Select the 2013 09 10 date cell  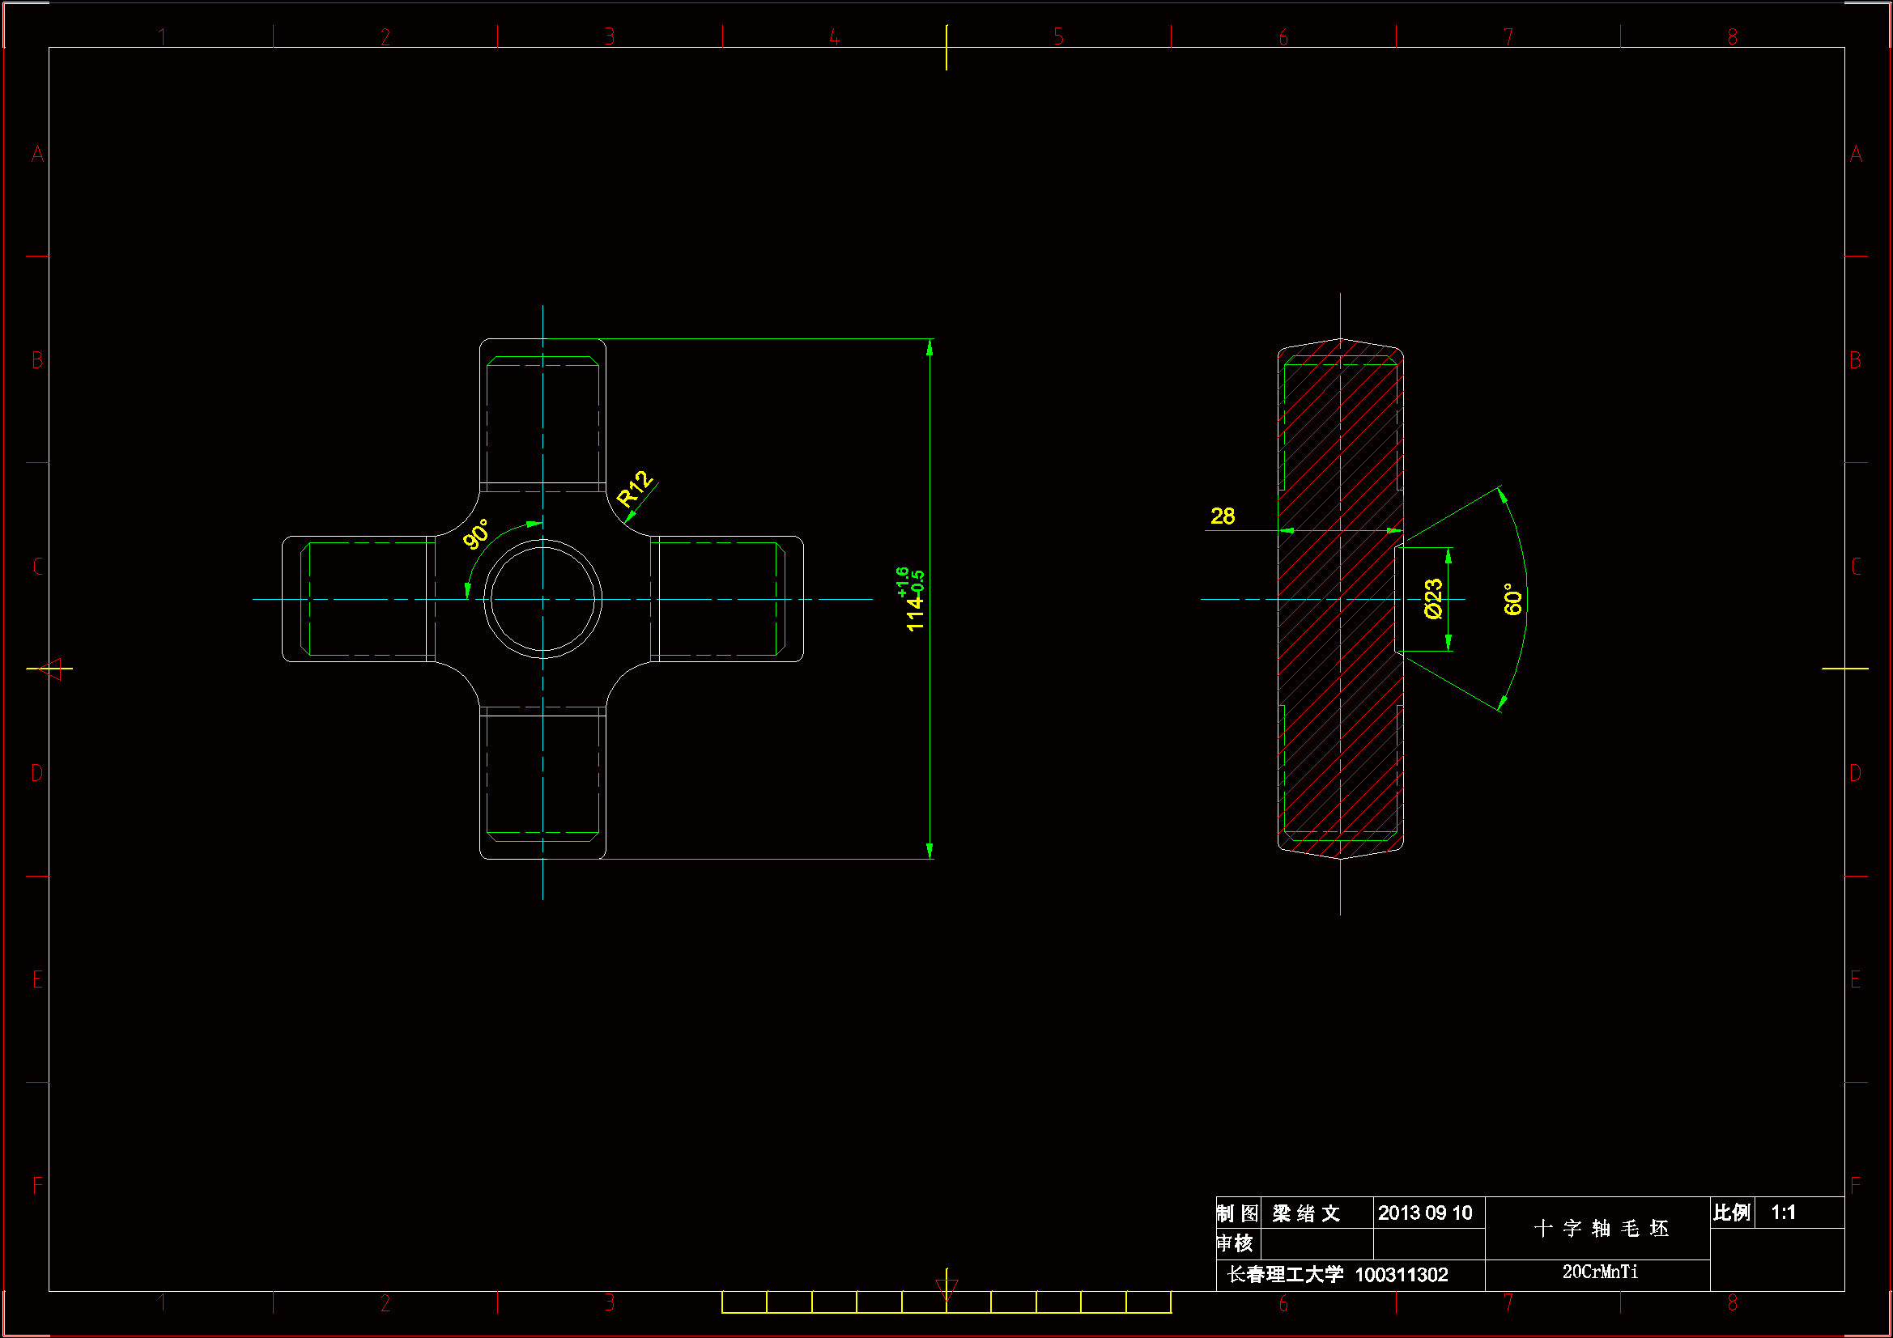point(1425,1213)
